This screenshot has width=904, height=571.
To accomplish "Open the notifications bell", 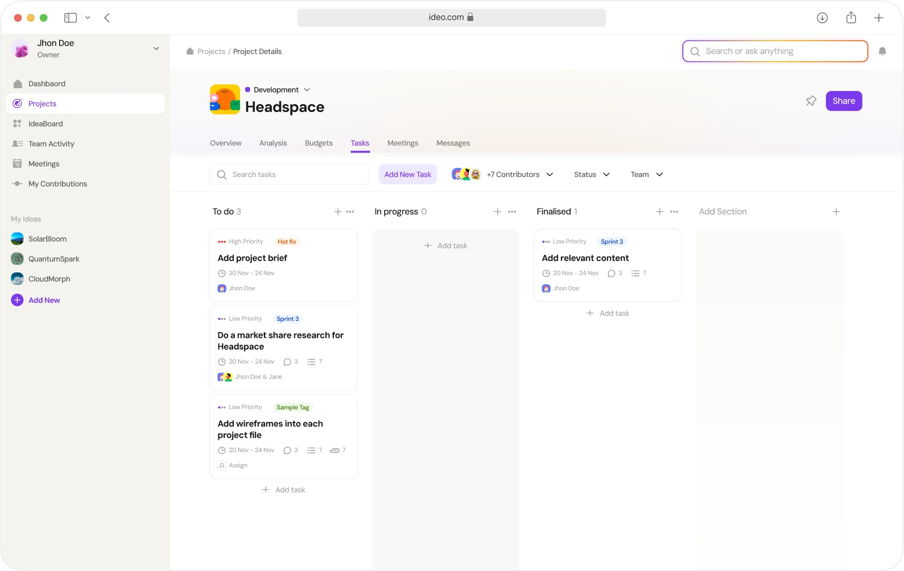I will (x=882, y=51).
